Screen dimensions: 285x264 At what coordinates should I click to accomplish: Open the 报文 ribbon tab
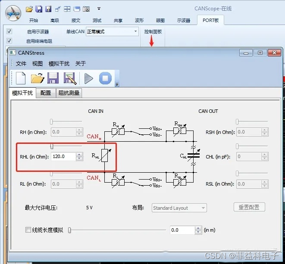click(x=76, y=20)
